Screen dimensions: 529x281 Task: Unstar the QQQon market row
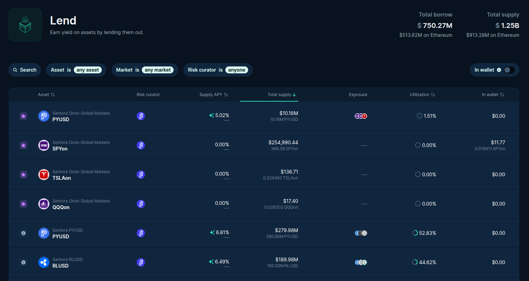23,204
